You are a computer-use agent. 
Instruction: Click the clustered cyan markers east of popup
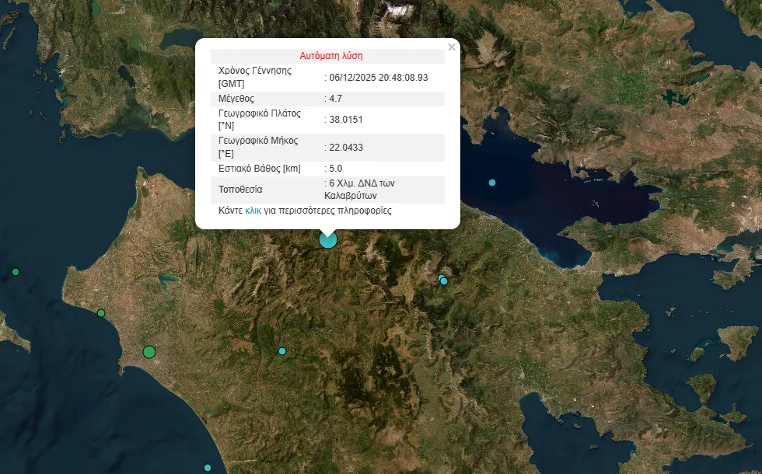click(x=443, y=280)
